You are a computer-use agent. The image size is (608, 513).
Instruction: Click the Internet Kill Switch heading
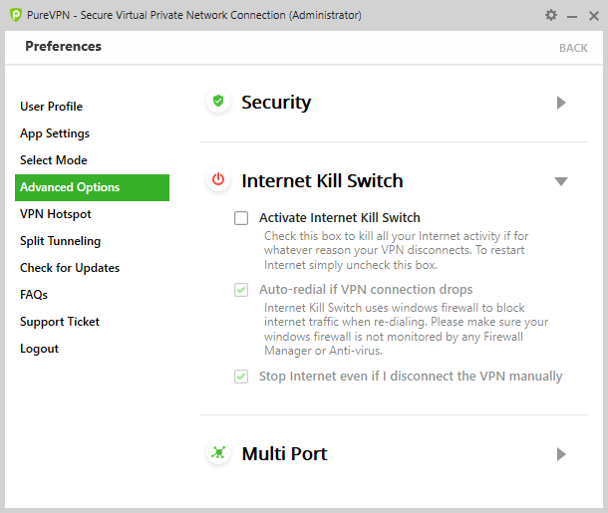point(322,181)
